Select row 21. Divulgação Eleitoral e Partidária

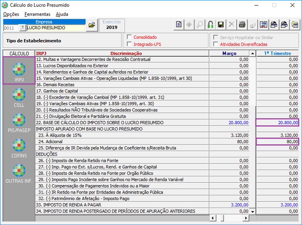click(122, 117)
